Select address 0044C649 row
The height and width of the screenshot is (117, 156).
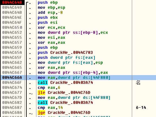click(12, 8)
